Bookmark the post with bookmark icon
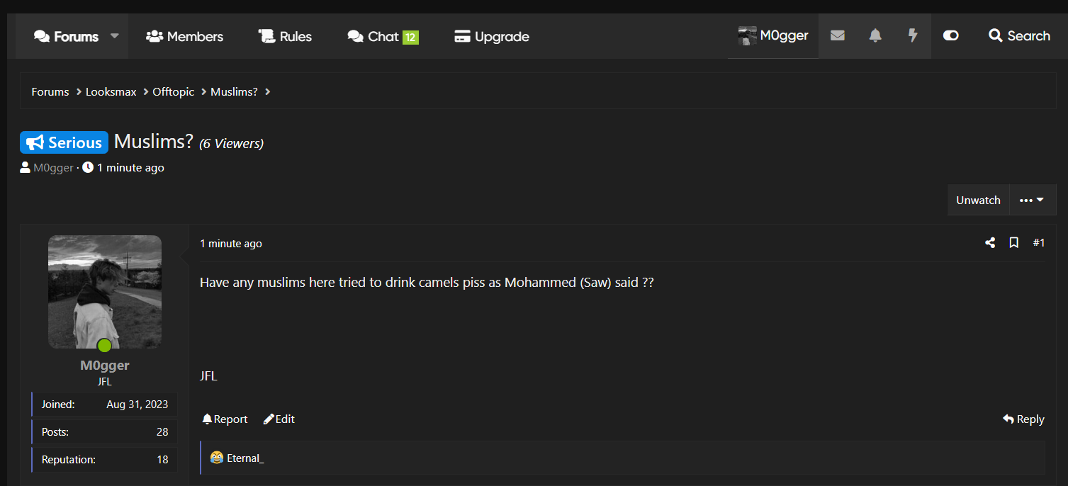The image size is (1068, 486). pos(1014,243)
